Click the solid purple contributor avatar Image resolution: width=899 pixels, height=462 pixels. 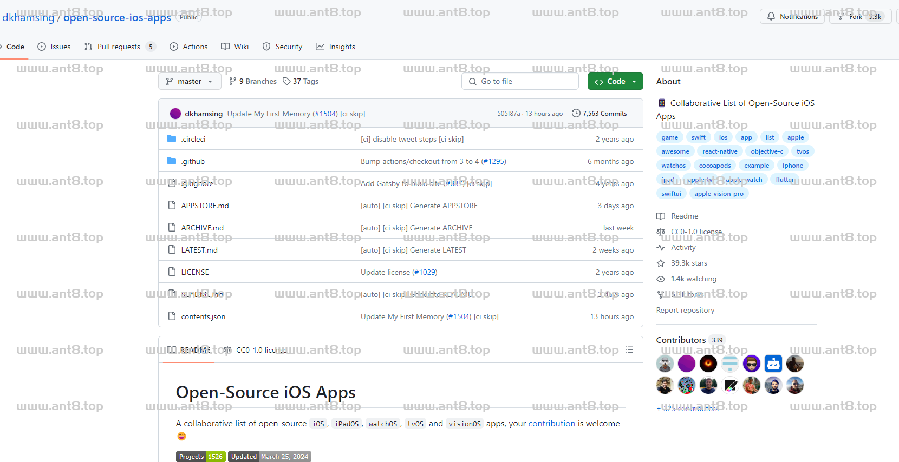pyautogui.click(x=686, y=364)
